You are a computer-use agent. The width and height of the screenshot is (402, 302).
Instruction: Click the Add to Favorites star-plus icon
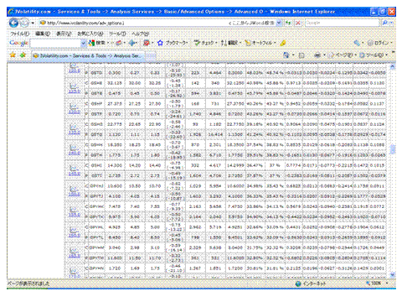(x=23, y=55)
